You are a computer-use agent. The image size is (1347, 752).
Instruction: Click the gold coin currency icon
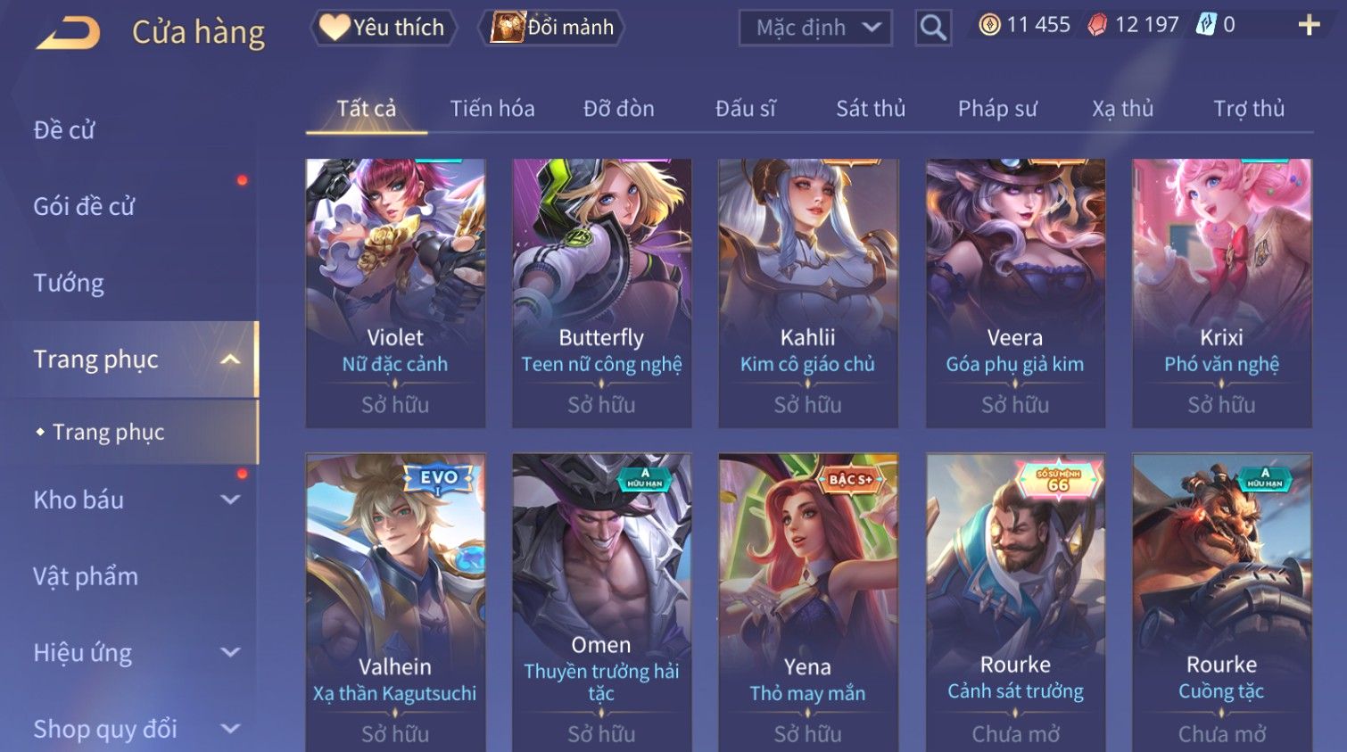pyautogui.click(x=989, y=25)
